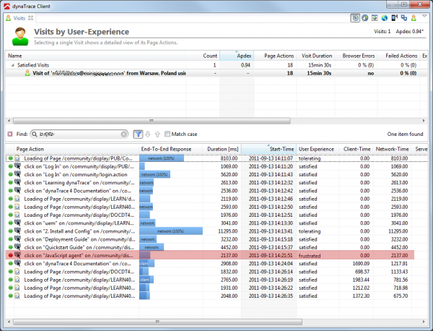Click the lower table horizontal scrollbar
Viewport: 433px width, 331px height.
coord(157,322)
